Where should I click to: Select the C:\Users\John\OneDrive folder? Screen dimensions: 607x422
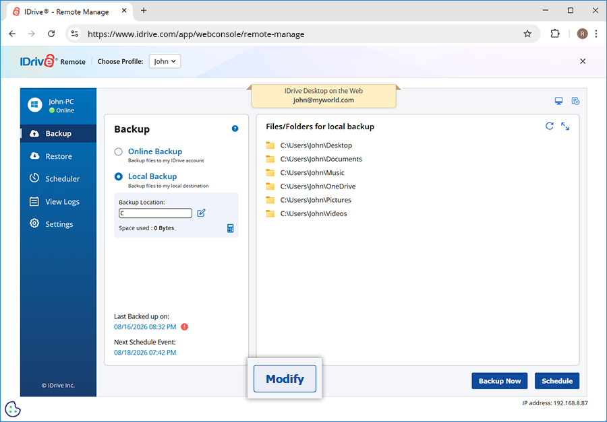coord(310,186)
